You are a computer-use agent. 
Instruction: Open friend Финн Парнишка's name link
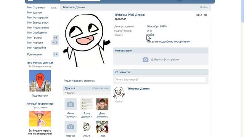pyautogui.click(x=71, y=115)
